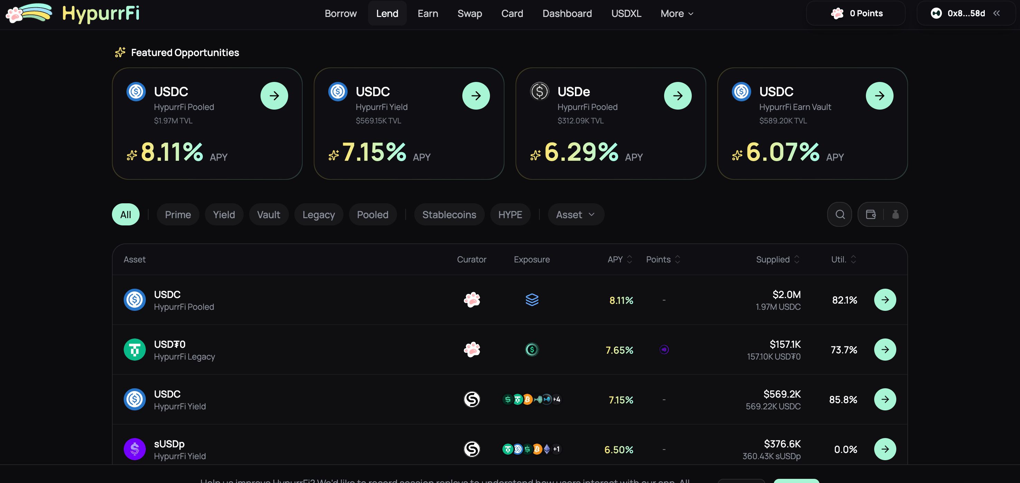This screenshot has height=483, width=1020.
Task: Sort the table by the APY column
Action: [620, 260]
